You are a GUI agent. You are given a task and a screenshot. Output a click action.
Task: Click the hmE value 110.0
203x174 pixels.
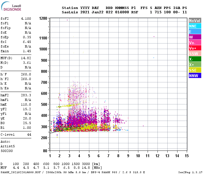tap(26, 104)
